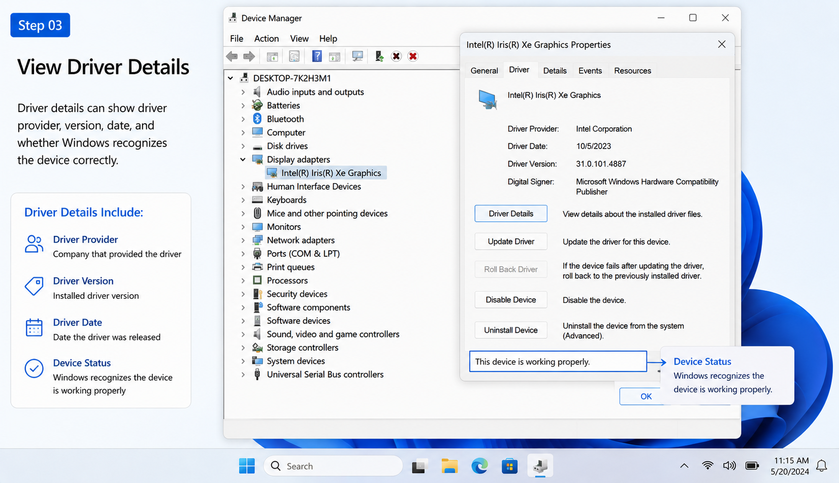The width and height of the screenshot is (839, 483).
Task: Toggle the console tree icon beside the Forward arrow
Action: [x=272, y=56]
